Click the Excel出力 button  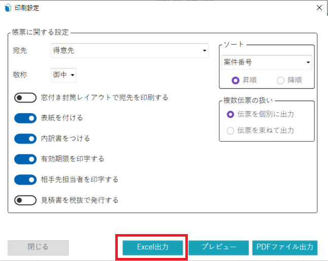pos(153,248)
